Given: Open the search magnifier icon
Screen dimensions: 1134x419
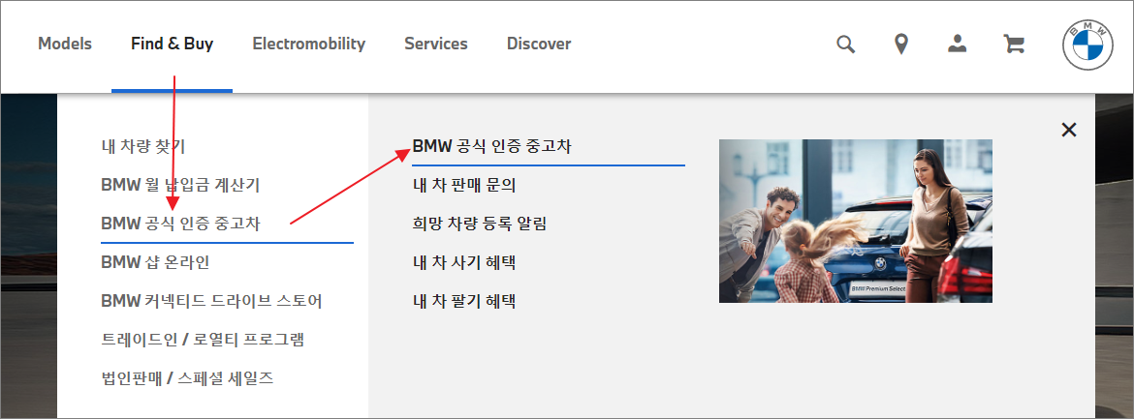Looking at the screenshot, I should click(x=845, y=45).
